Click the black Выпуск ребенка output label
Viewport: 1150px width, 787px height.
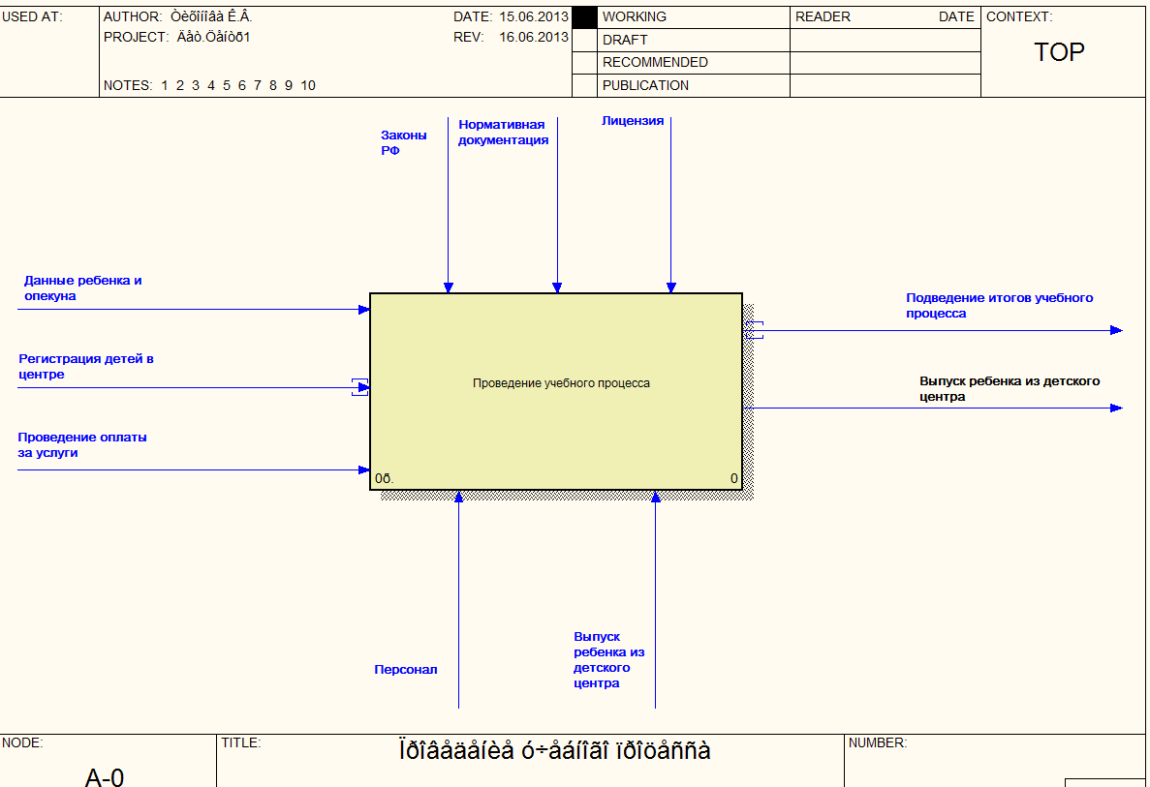[x=1010, y=389]
